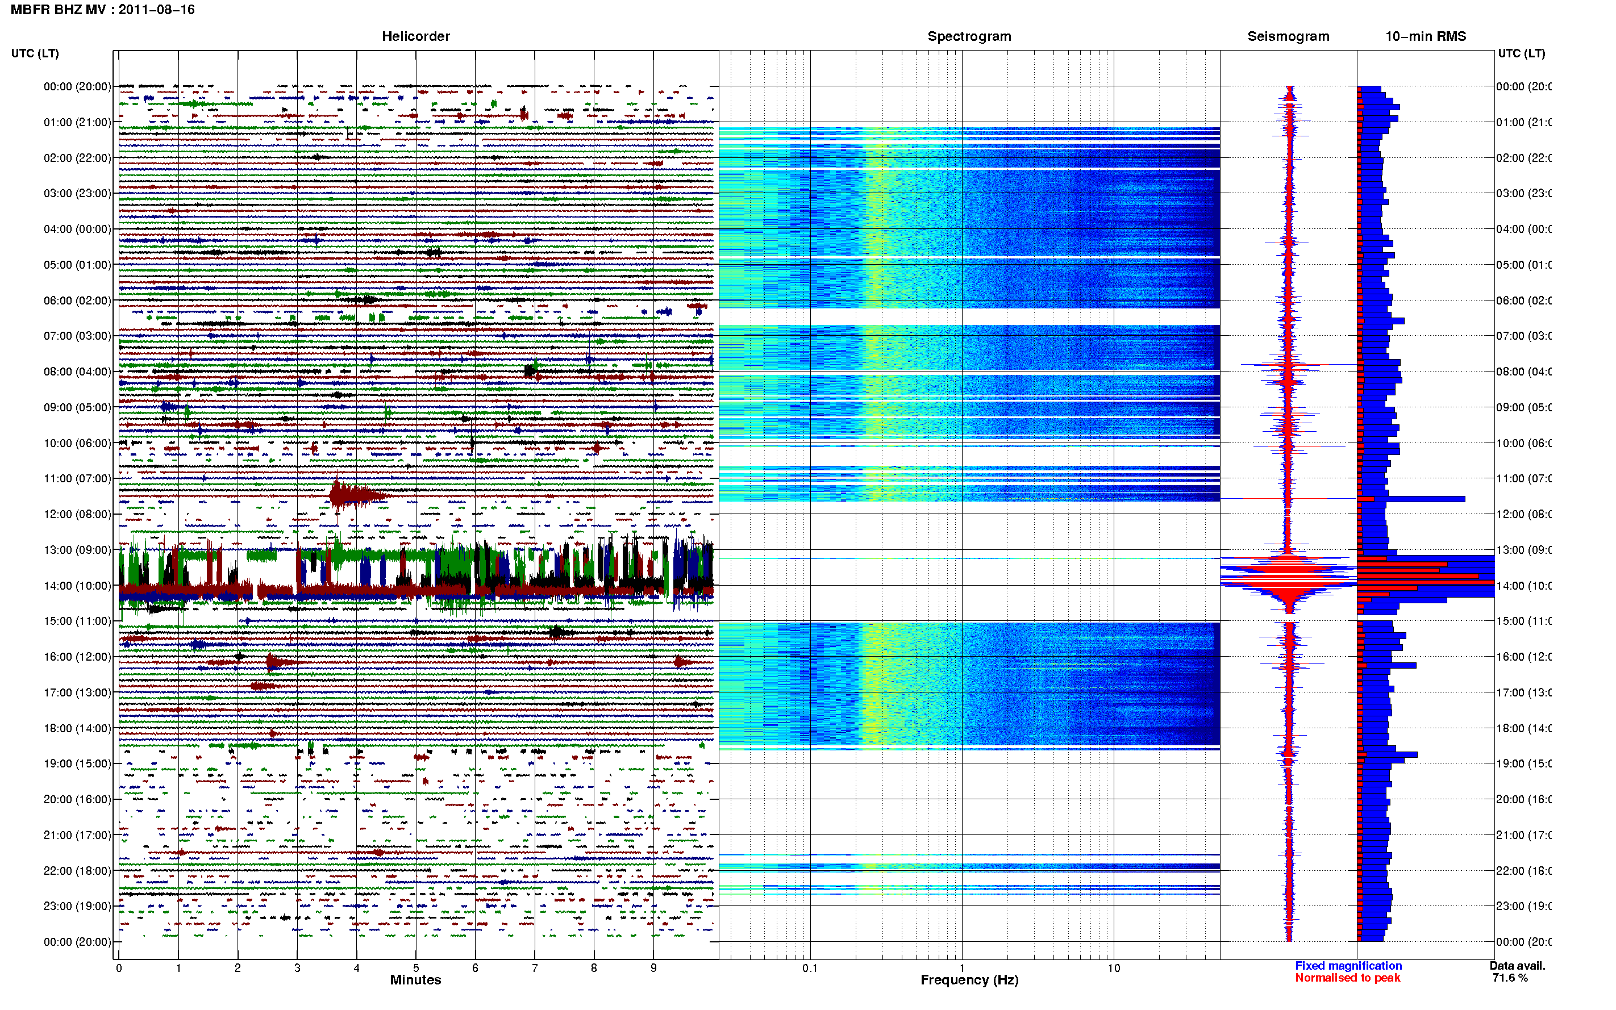
Task: Click minute tick label 0 on helicorder axis
Action: tap(119, 968)
